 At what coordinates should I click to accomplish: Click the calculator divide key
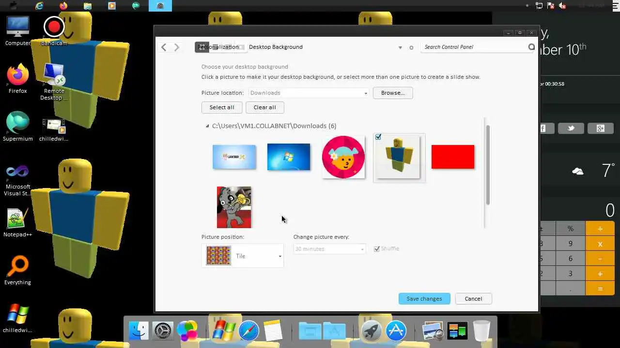pos(600,229)
